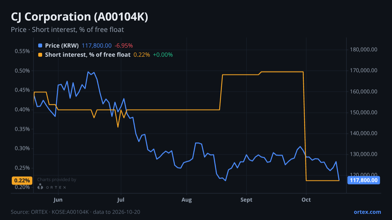Click the Price · Short interest subtitle
Viewport: 392px width, 220px height.
click(67, 30)
